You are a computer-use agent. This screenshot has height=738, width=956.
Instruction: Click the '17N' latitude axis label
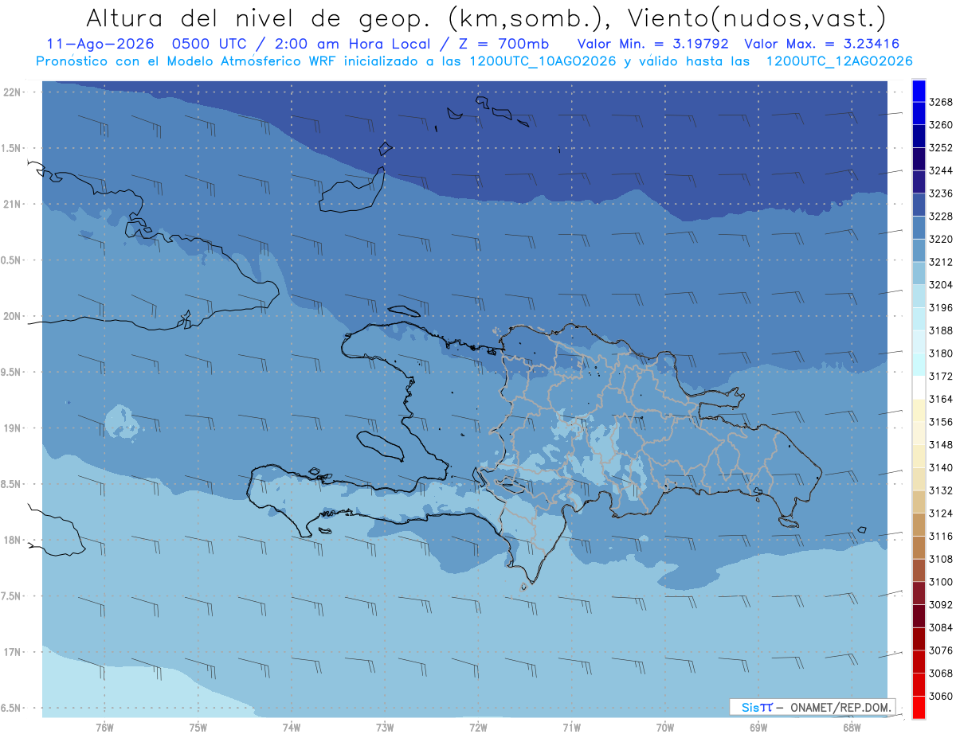[13, 652]
